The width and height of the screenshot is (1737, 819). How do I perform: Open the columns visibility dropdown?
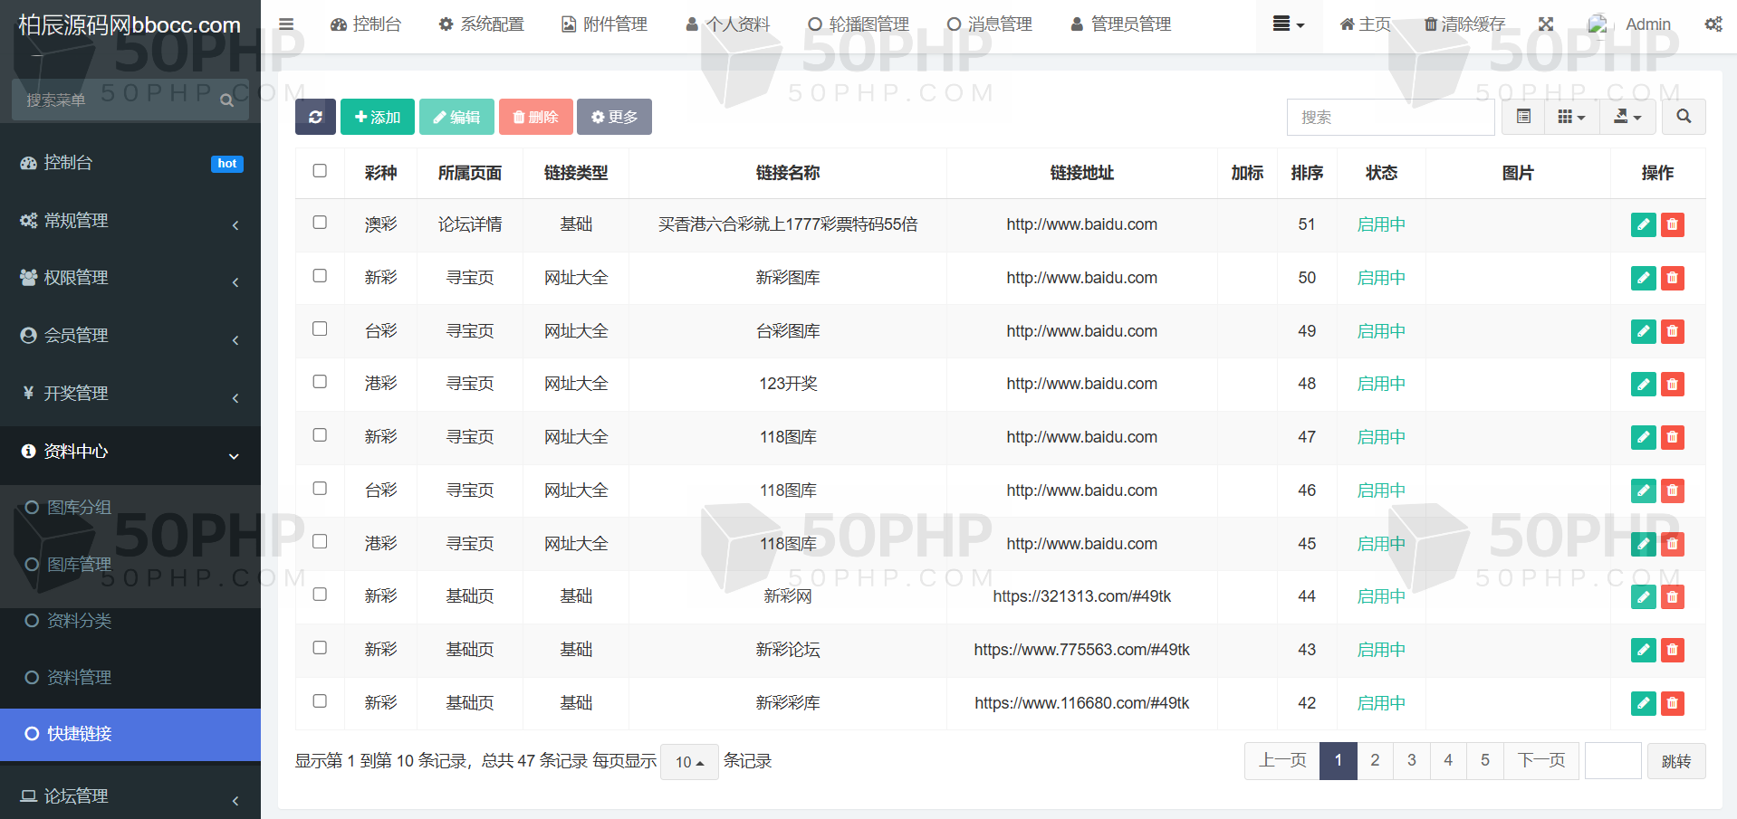(1571, 117)
